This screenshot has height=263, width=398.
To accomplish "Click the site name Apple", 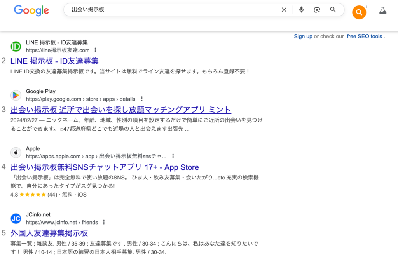I will (33, 149).
